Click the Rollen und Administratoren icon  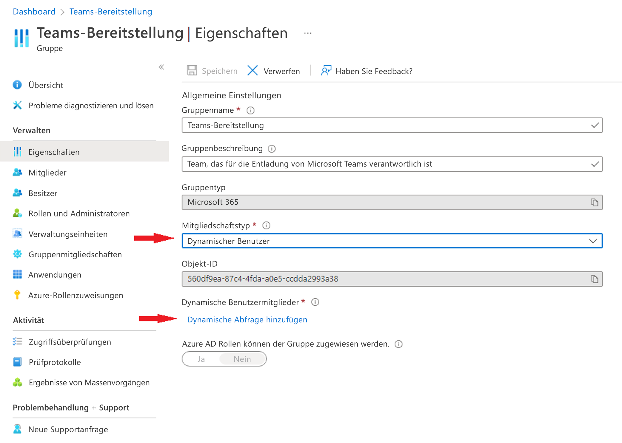(x=17, y=213)
